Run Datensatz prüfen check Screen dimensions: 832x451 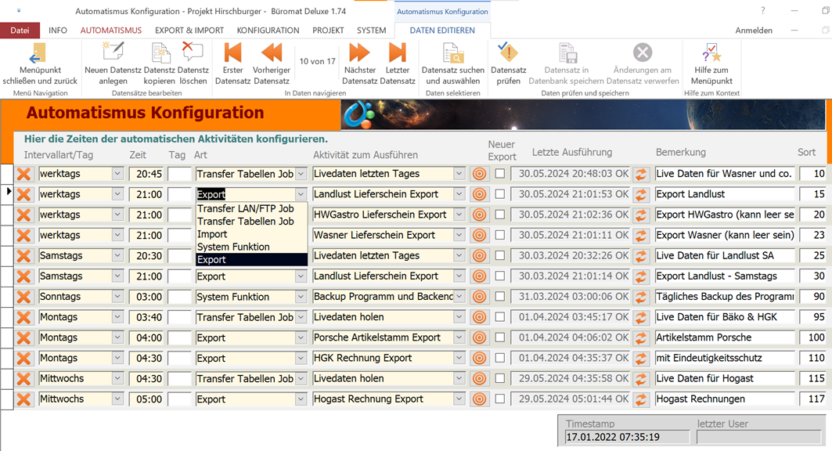click(x=508, y=53)
